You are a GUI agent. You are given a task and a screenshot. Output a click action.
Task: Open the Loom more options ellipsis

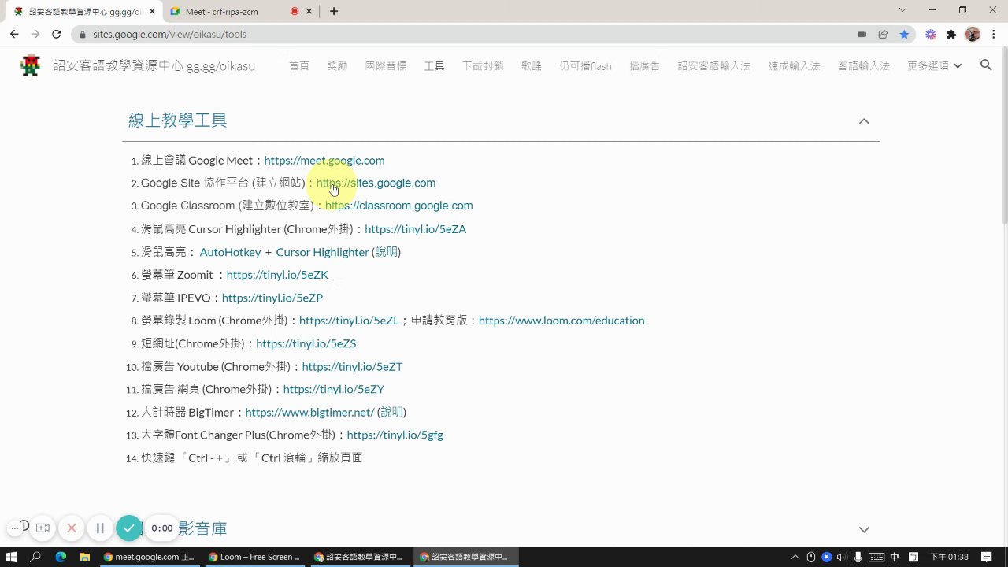[x=14, y=528]
